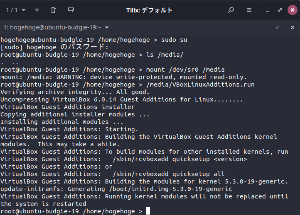Click 'Verifying archive integrity... All good.' line

pos(75,92)
